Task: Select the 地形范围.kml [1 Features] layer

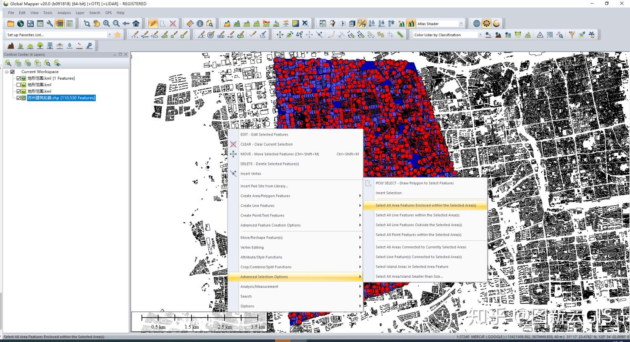Action: click(x=51, y=78)
